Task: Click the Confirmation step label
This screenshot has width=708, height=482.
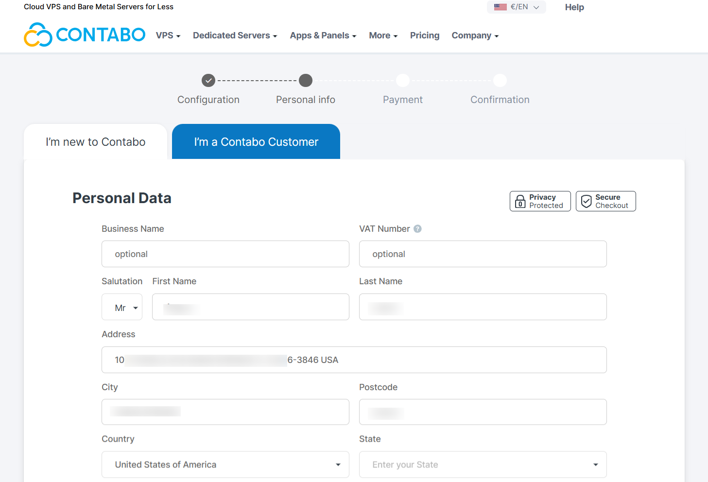Action: [500, 100]
